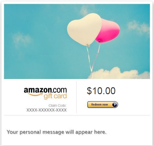The image size is (154, 146).
Task: Click the orange Amazon smile arrow
Action: (34, 94)
